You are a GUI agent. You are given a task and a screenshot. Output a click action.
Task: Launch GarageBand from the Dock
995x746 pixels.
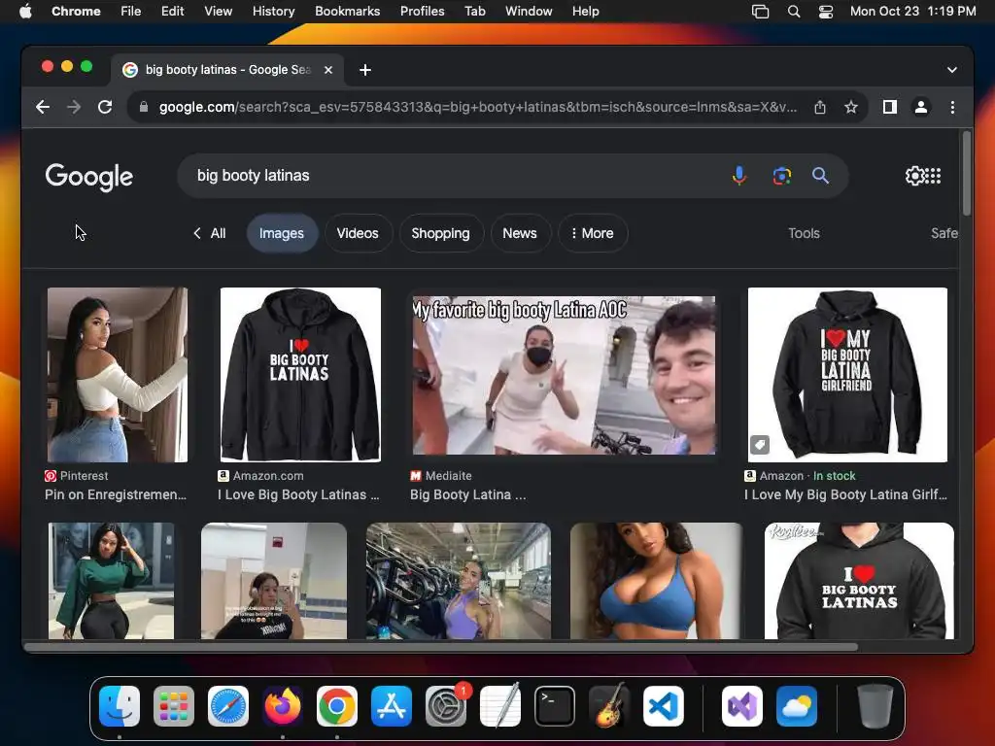tap(609, 706)
